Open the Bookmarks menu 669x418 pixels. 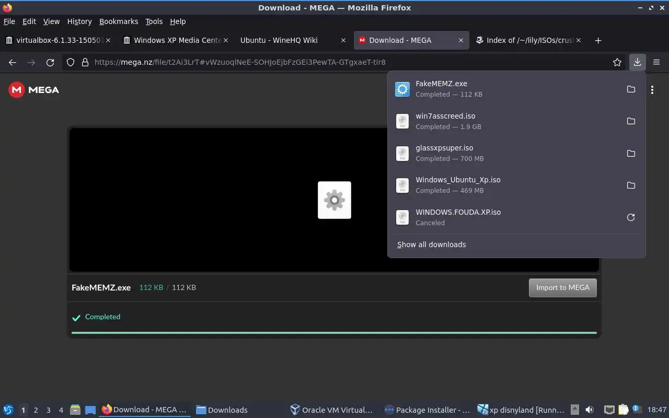click(119, 21)
